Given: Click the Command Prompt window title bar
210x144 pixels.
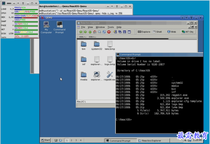Looking at the screenshot, I should click(159, 54).
